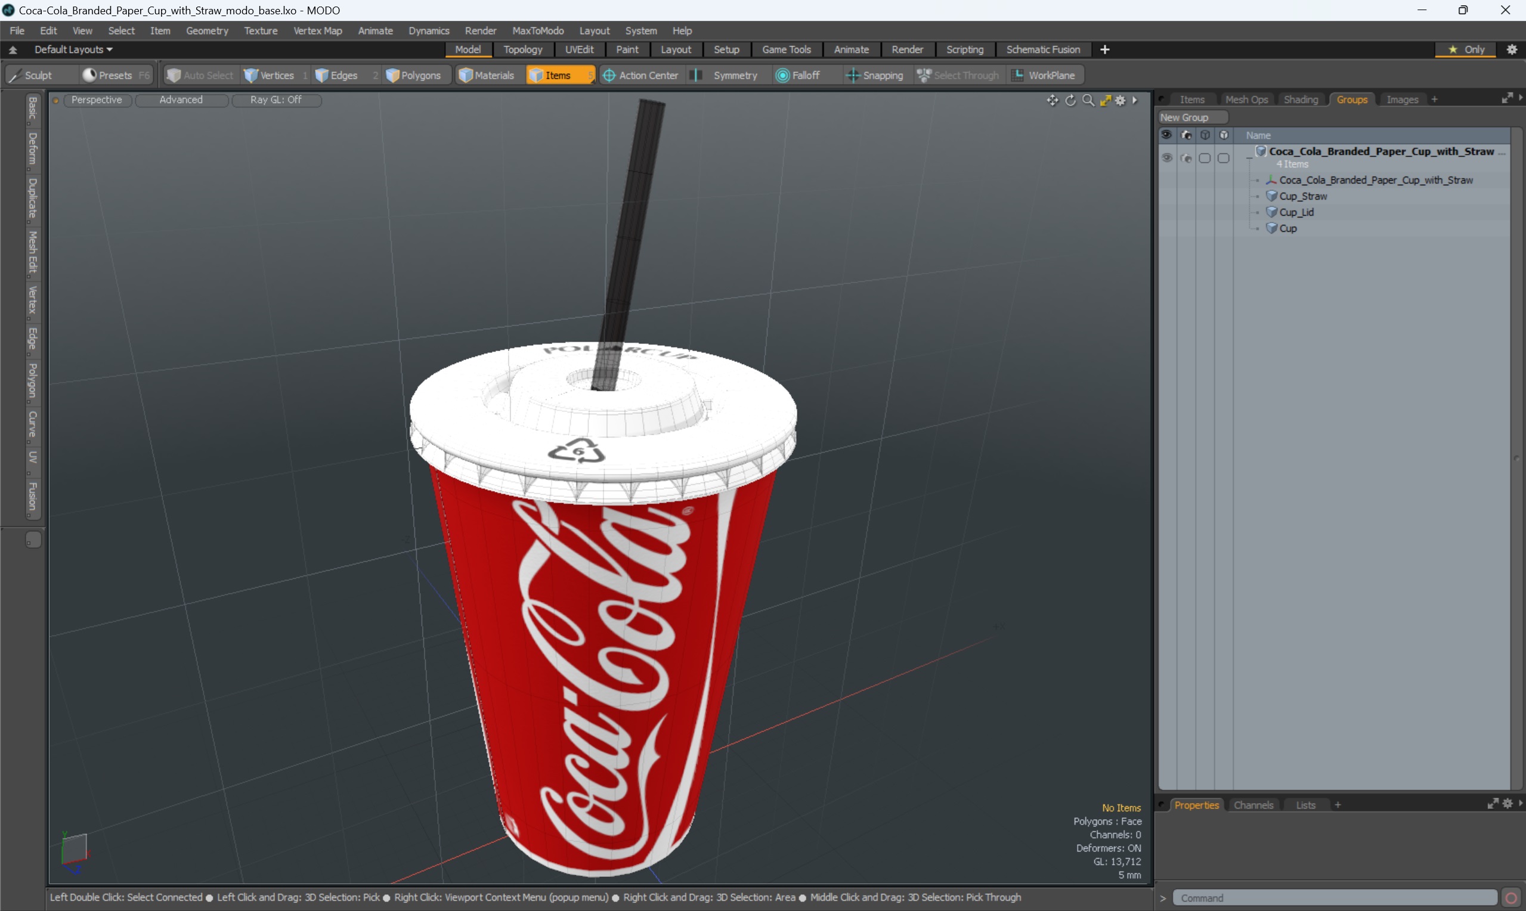1526x911 pixels.
Task: Switch to Polygons selection mode
Action: [417, 75]
